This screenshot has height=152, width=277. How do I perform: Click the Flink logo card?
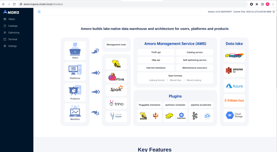coord(116,77)
